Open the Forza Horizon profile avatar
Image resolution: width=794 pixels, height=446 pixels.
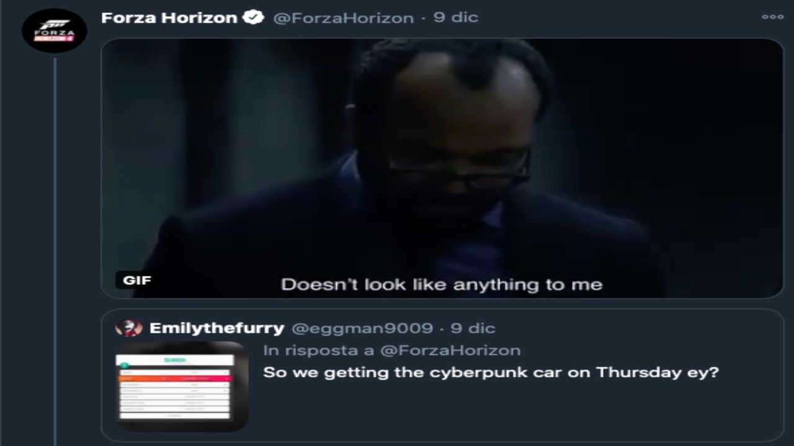tap(54, 30)
